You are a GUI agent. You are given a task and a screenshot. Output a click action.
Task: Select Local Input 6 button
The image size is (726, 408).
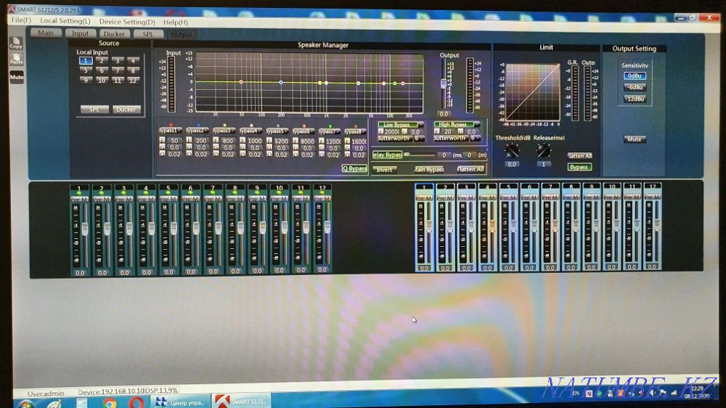101,70
